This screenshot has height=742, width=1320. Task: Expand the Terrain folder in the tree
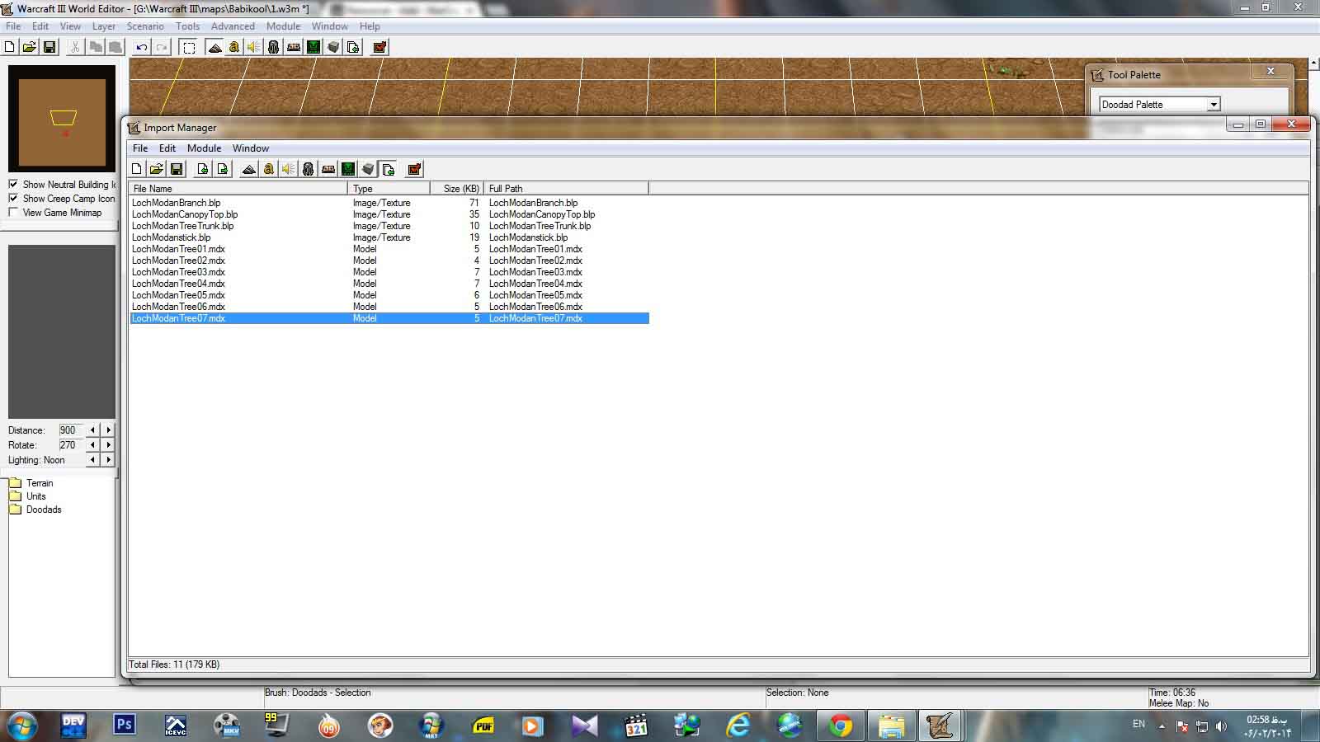(15, 483)
